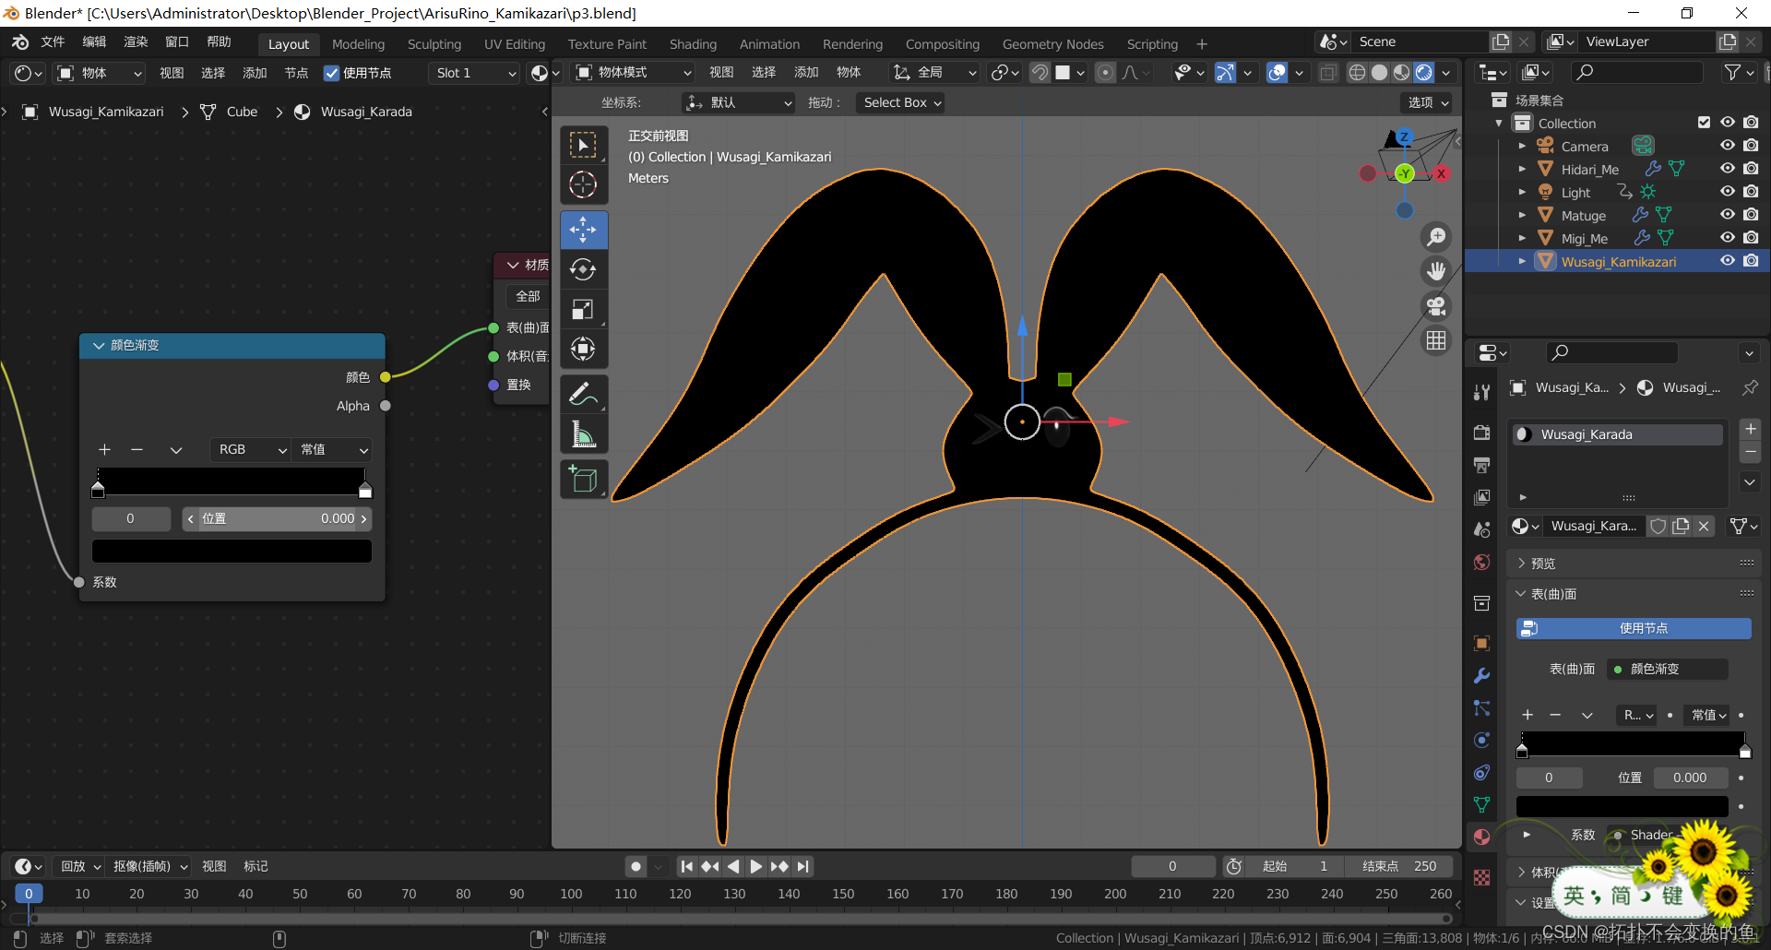Viewport: 1771px width, 950px height.
Task: Open the RGB color mode dropdown
Action: click(251, 449)
